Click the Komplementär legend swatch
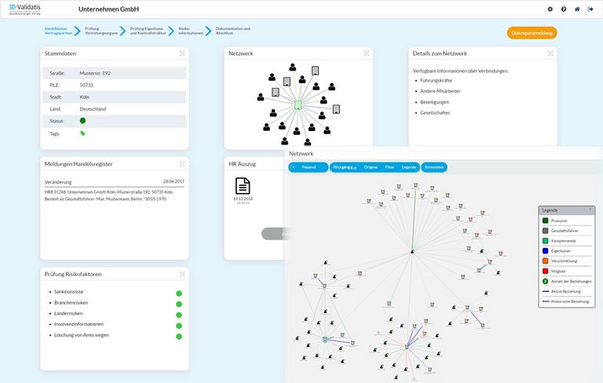The height and width of the screenshot is (383, 603). pos(545,241)
